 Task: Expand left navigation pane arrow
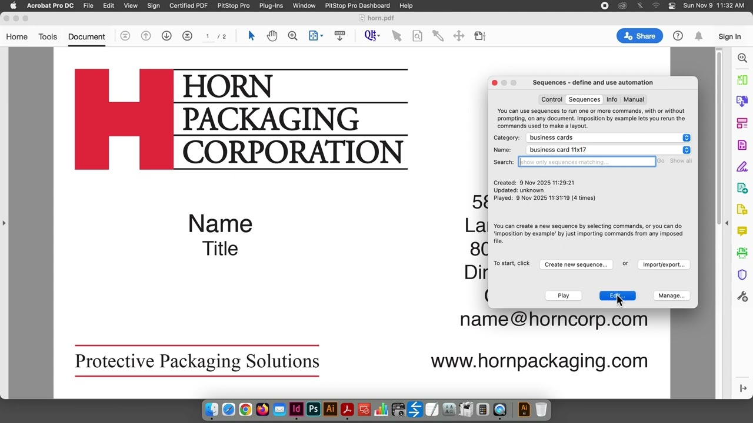tap(4, 223)
